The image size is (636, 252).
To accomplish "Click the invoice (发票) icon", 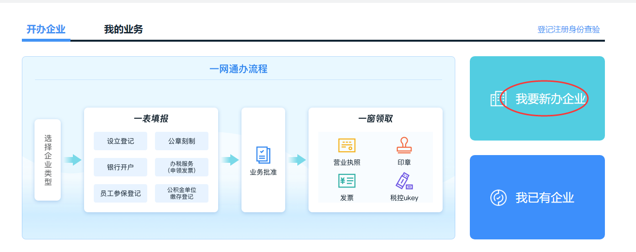I will click(346, 181).
